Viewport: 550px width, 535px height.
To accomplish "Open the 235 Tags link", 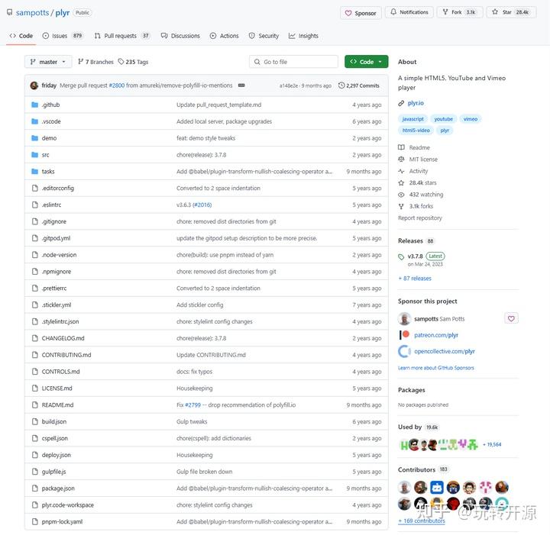I will [133, 62].
